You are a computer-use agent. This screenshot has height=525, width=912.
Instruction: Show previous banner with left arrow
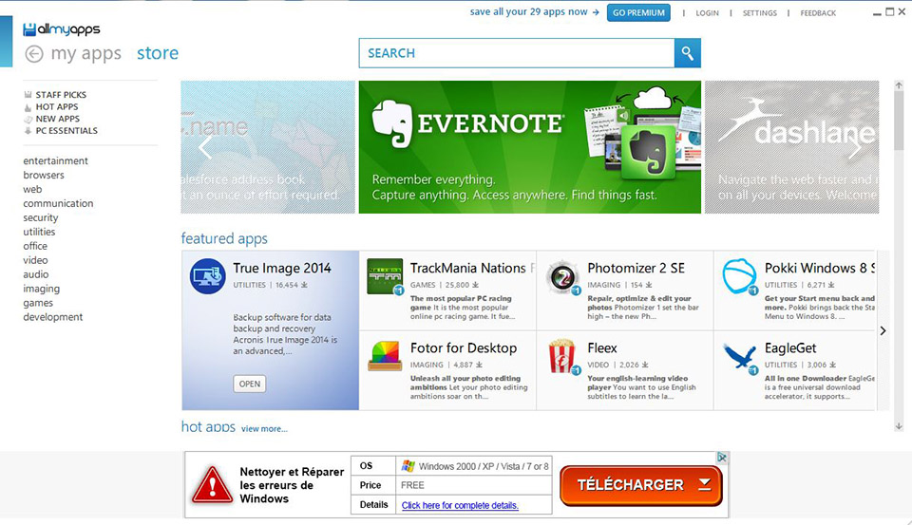pos(204,147)
